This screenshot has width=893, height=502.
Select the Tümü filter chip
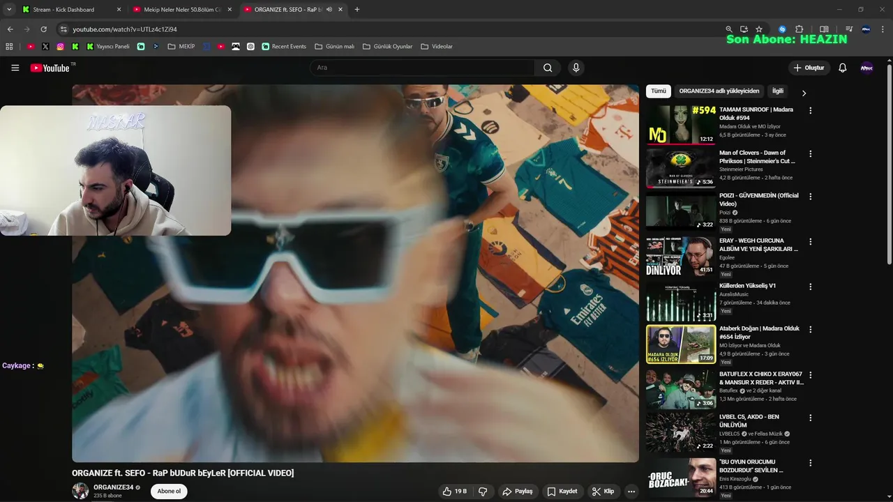tap(659, 91)
